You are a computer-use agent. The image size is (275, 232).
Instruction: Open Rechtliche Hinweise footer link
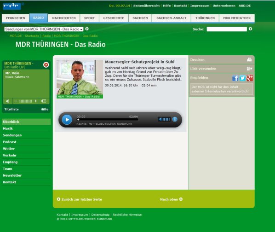coord(127,215)
